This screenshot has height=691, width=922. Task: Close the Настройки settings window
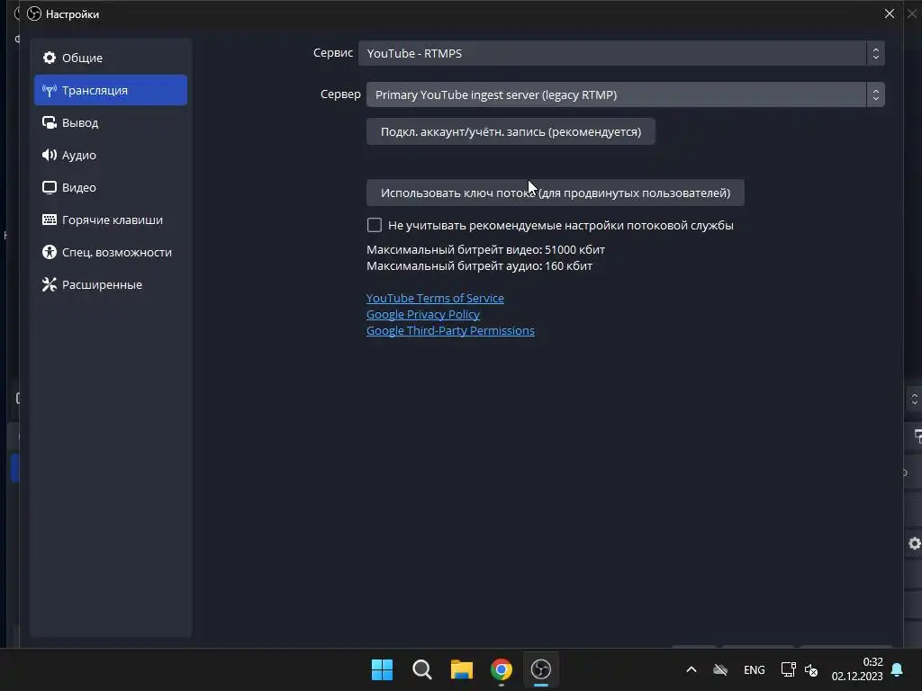(x=889, y=13)
